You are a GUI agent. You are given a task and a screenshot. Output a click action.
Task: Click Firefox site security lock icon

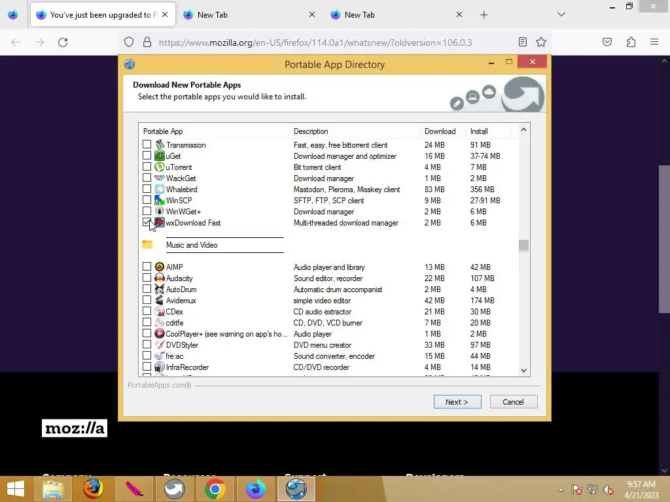(147, 42)
